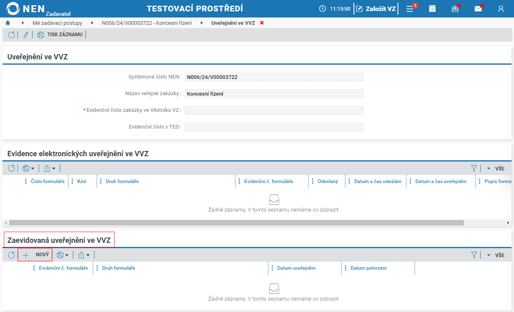The width and height of the screenshot is (514, 312).
Task: Click NOVÝ to add a record
Action: (x=35, y=255)
